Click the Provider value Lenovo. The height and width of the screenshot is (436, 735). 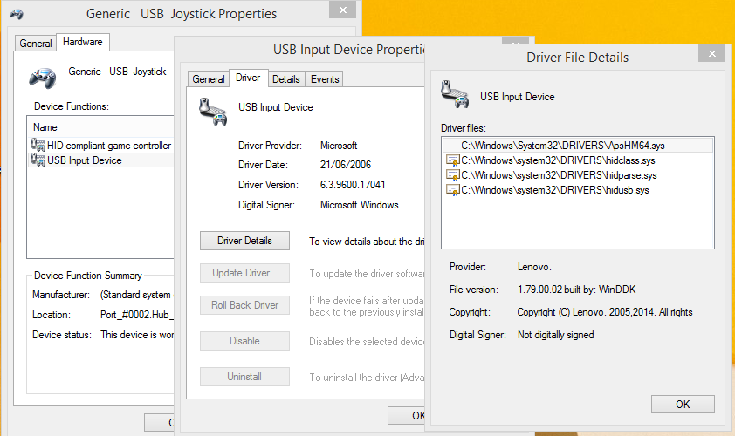pos(534,267)
